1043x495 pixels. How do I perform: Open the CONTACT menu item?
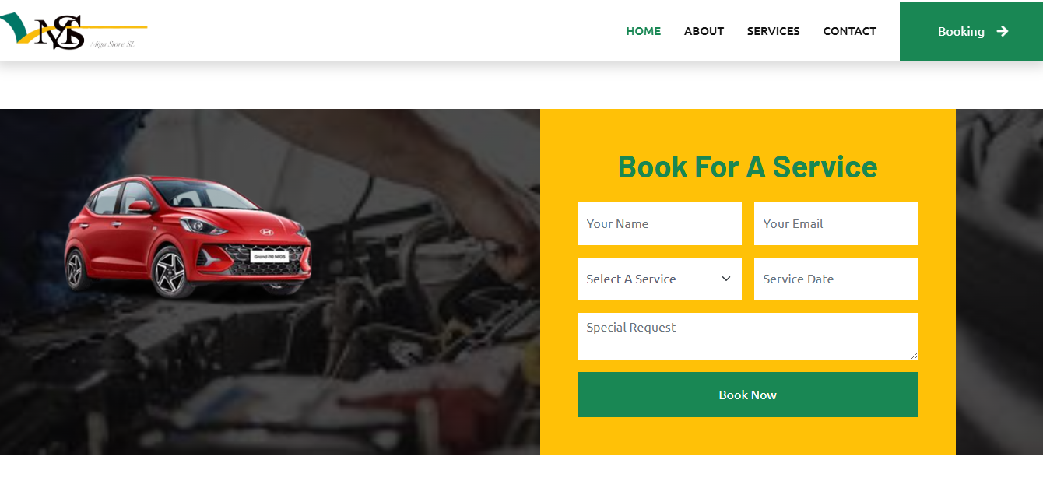850,31
